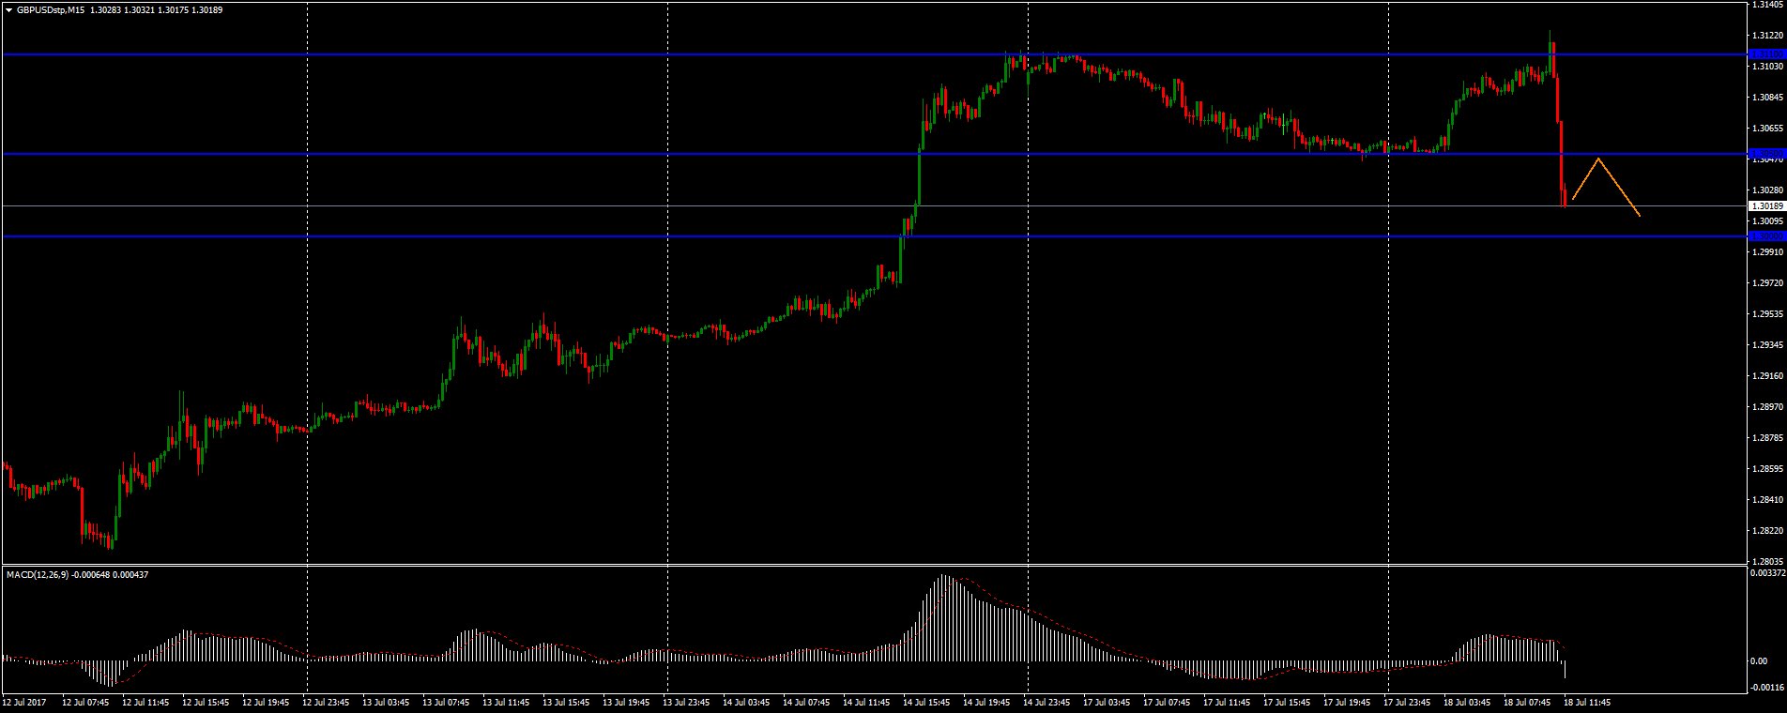Viewport: 1787px width, 713px height.
Task: Click the 1.28410 price scale label
Action: [x=1768, y=500]
